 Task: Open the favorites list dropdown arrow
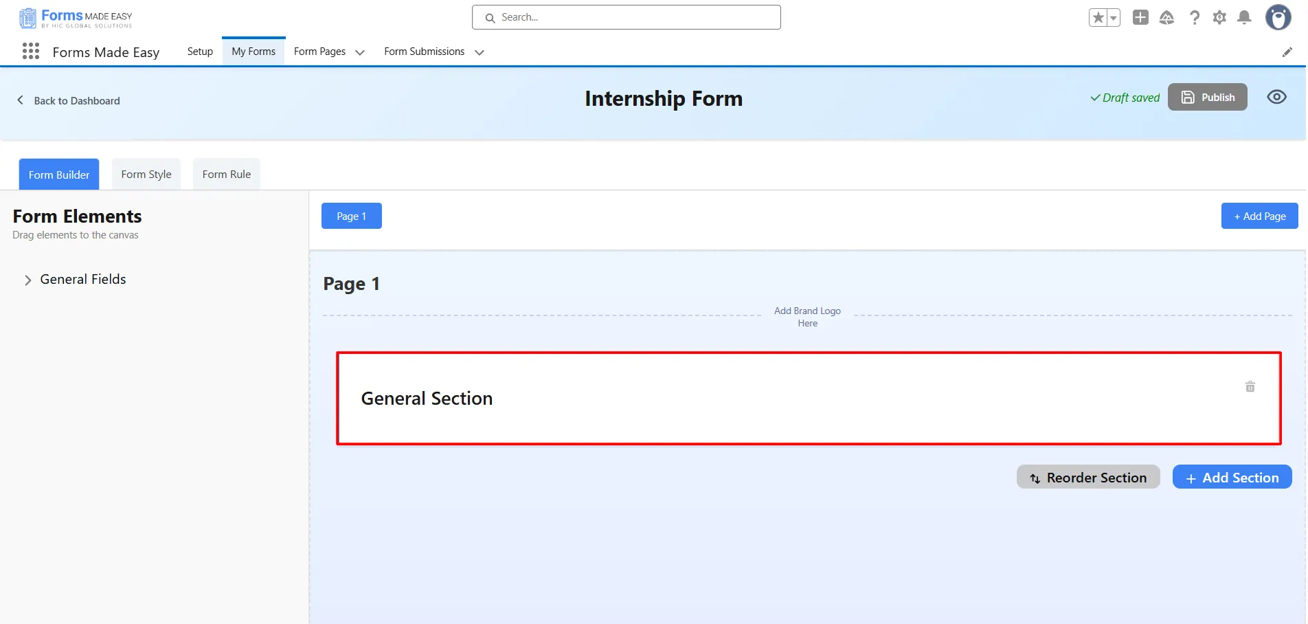(1114, 18)
